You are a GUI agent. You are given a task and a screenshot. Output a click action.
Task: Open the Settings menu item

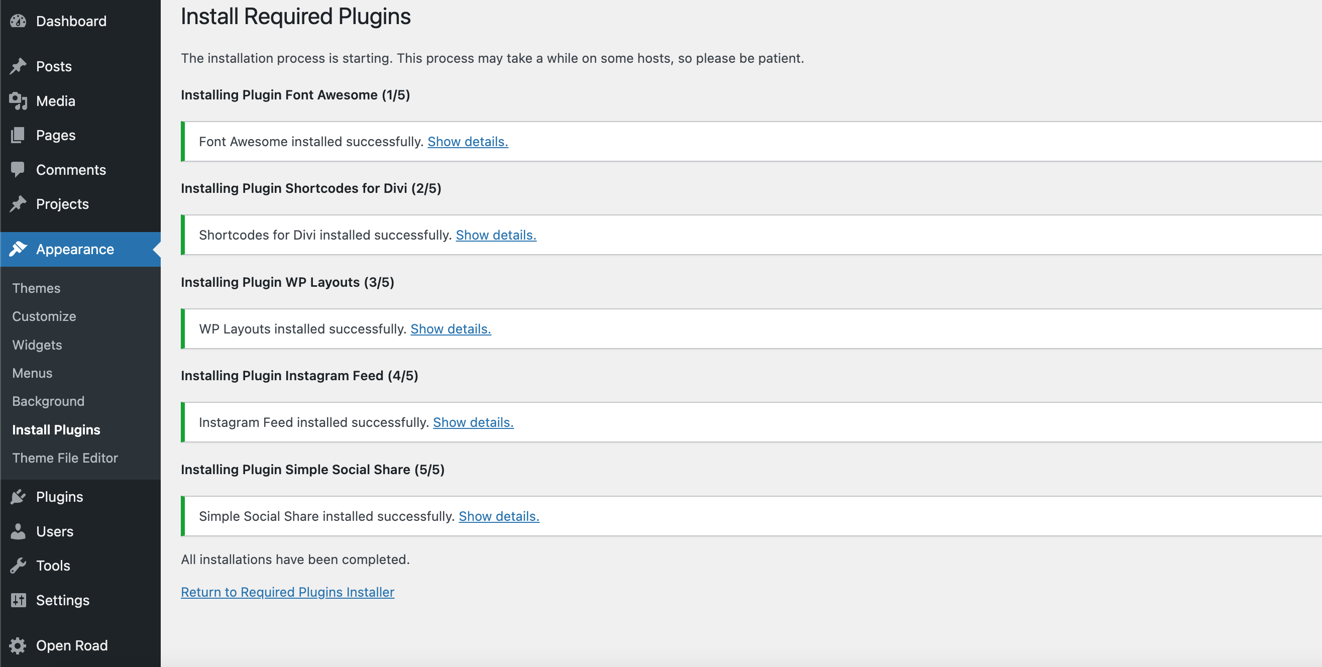point(80,600)
